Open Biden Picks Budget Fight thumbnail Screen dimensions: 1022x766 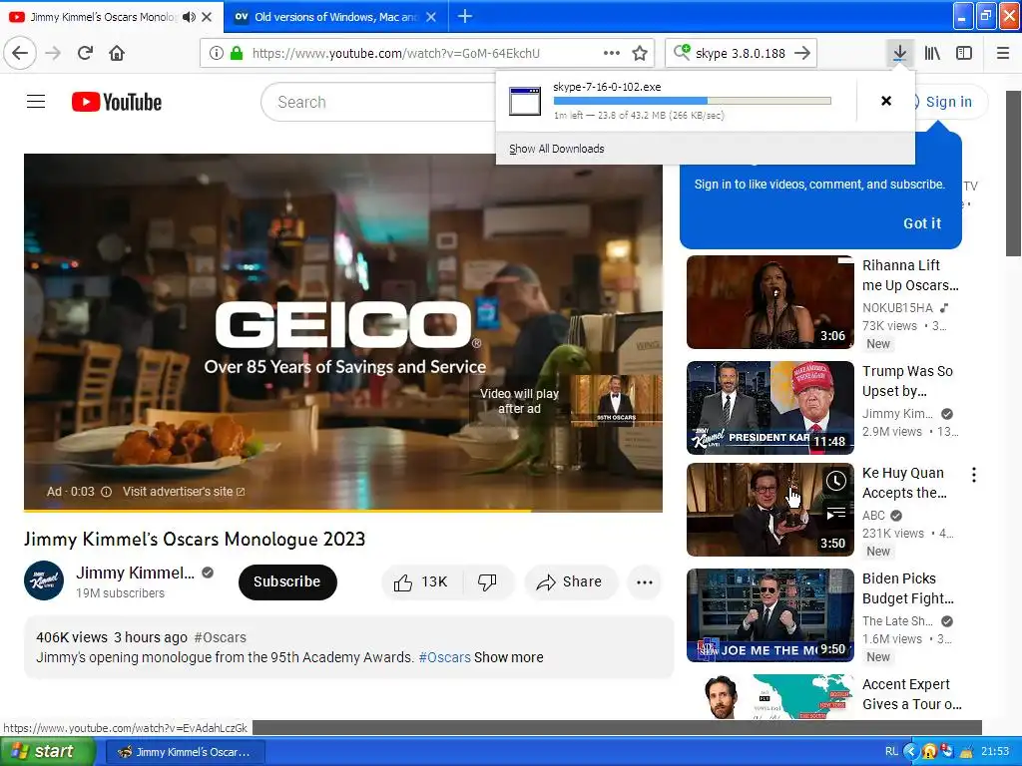[769, 614]
